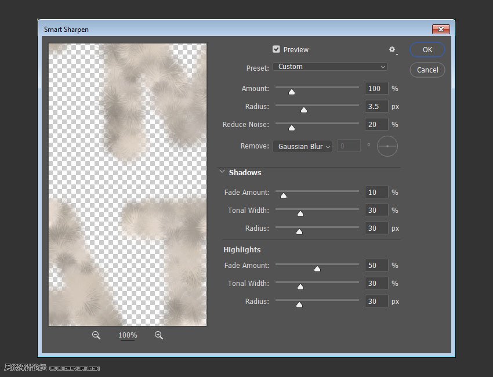The width and height of the screenshot is (493, 377).
Task: Click the 100% zoom level text
Action: pyautogui.click(x=128, y=335)
